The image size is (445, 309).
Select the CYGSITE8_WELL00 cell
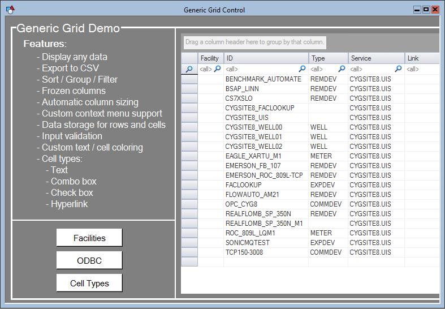pyautogui.click(x=266, y=127)
